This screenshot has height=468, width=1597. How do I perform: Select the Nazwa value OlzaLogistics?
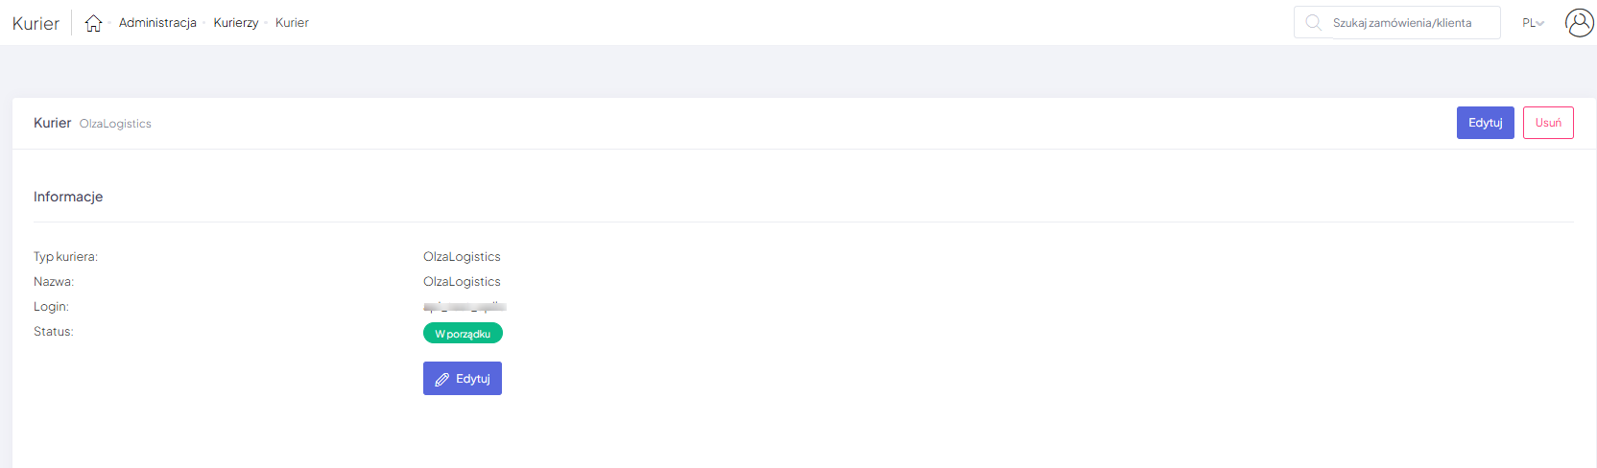pyautogui.click(x=462, y=282)
